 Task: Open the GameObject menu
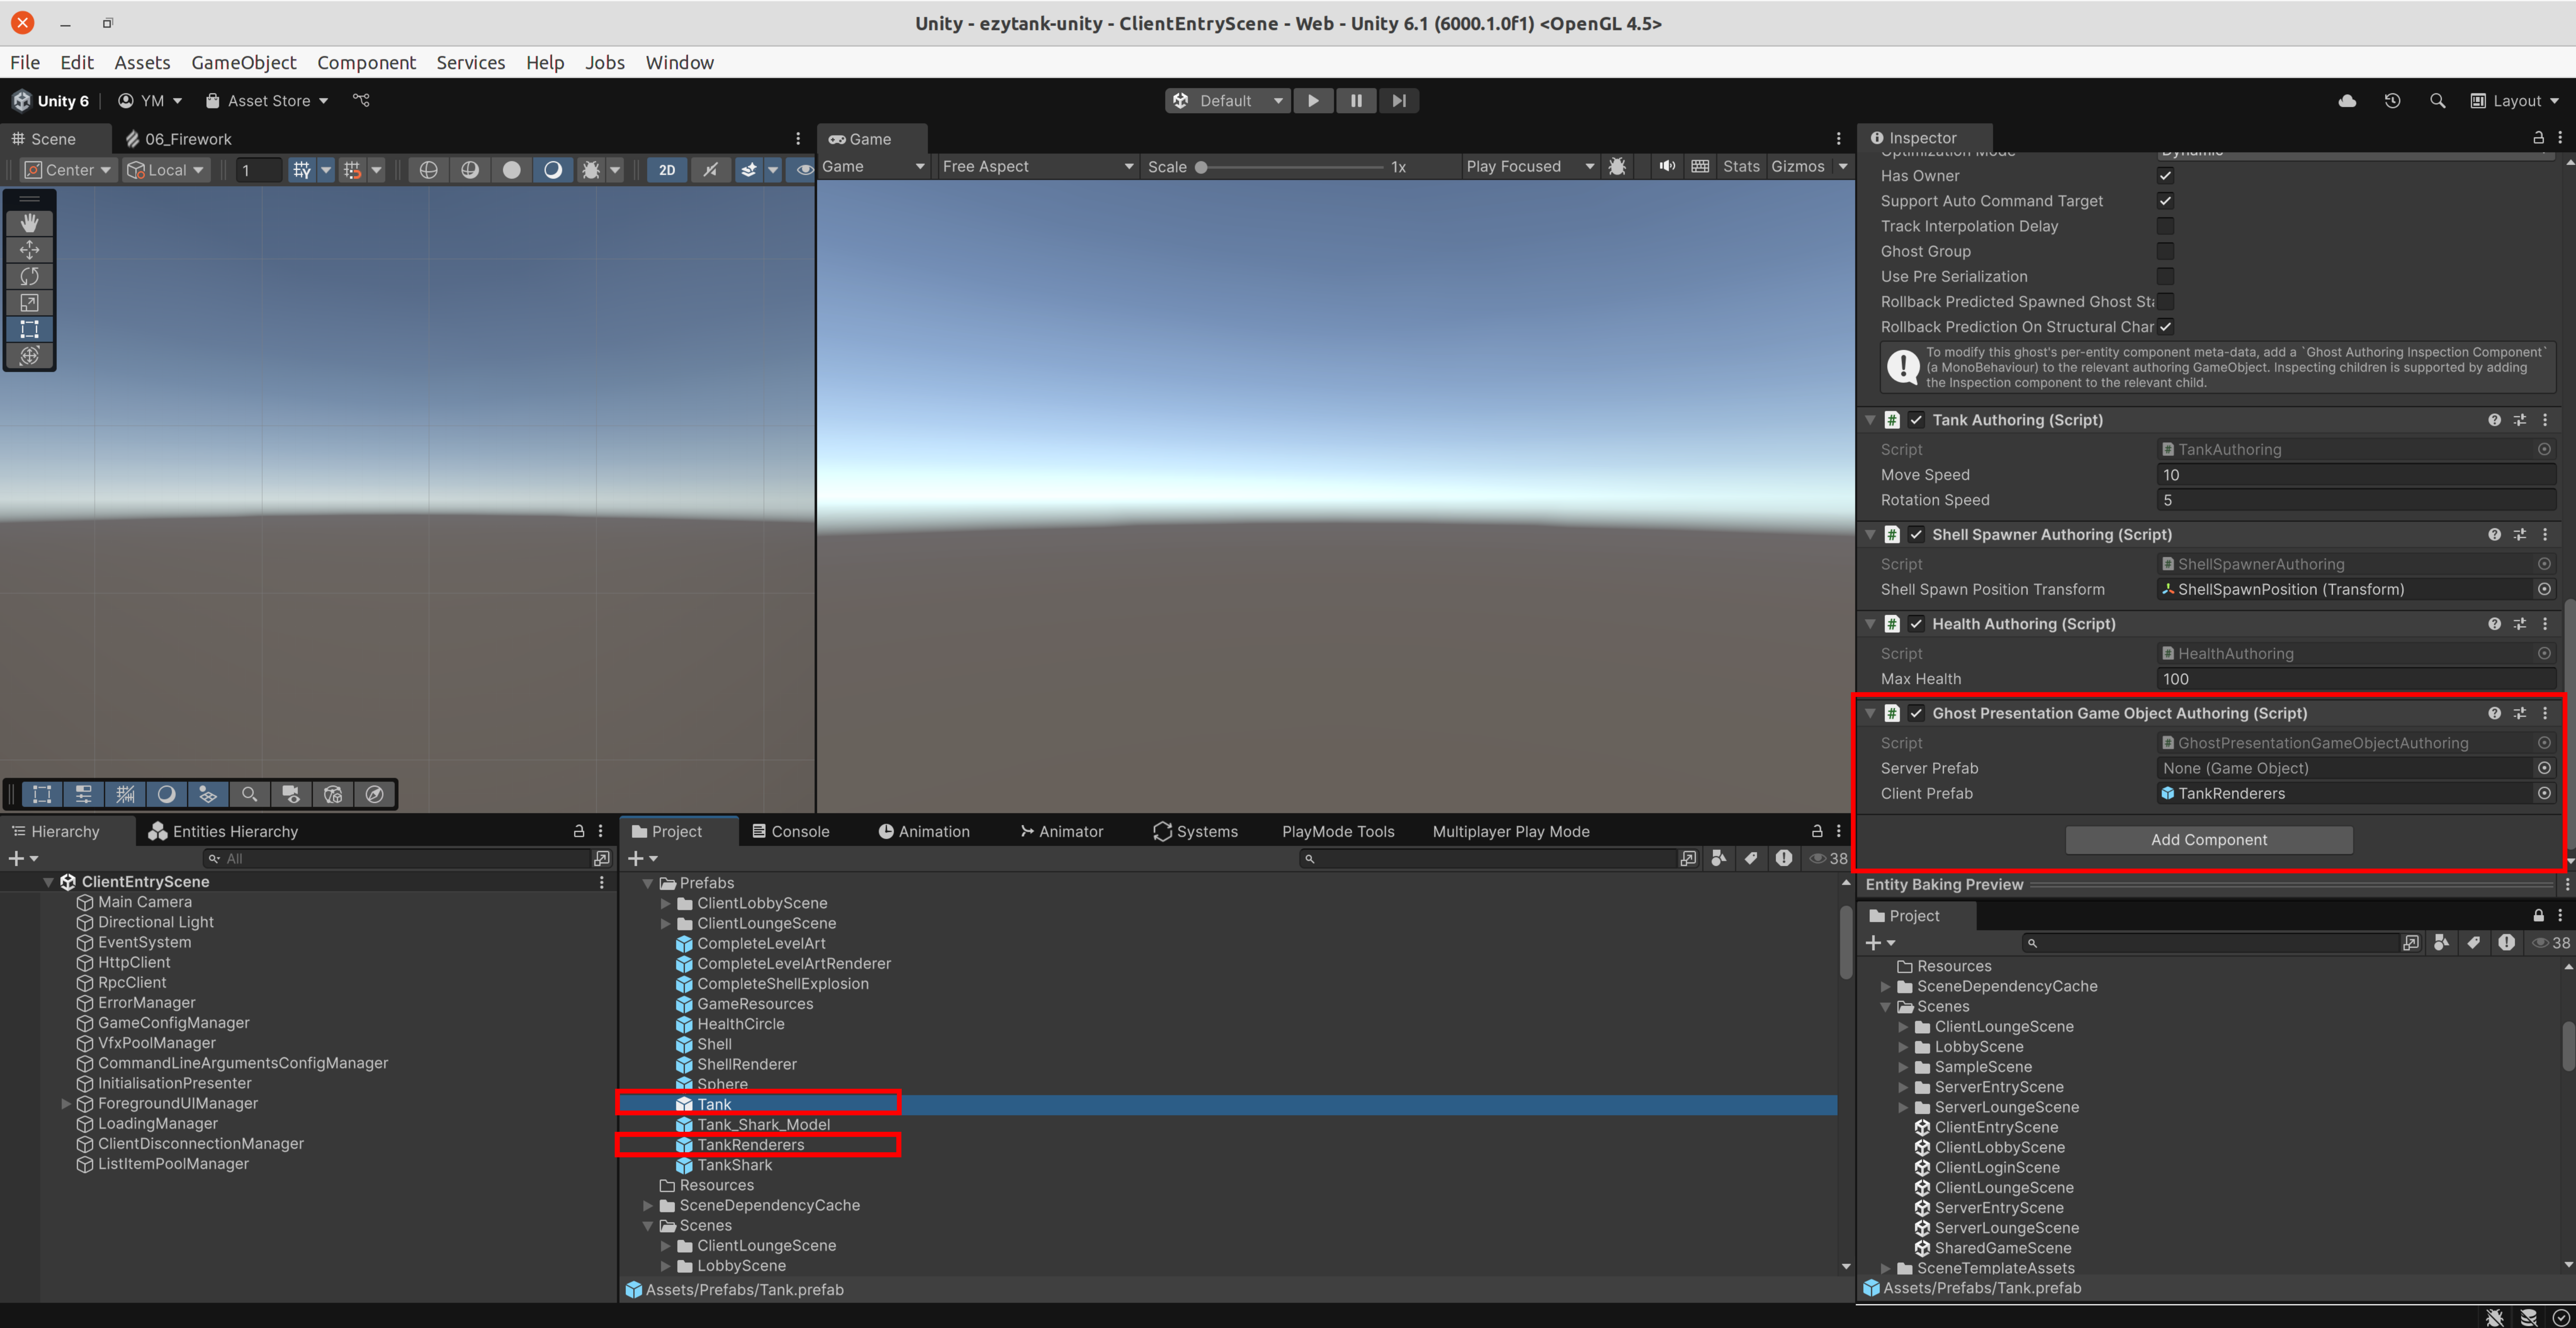[x=243, y=62]
